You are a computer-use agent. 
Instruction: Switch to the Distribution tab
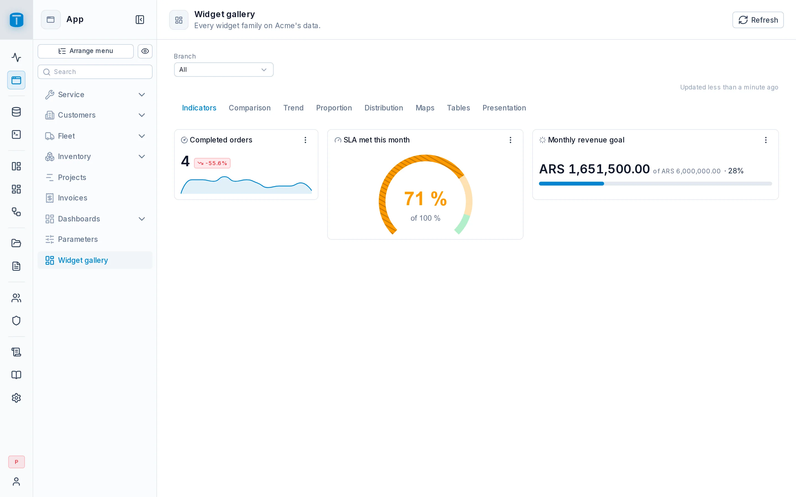coord(384,108)
